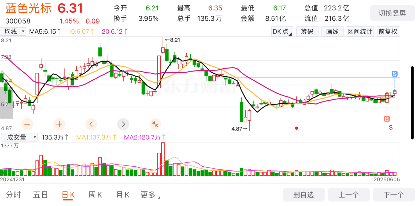Click the 最低 6.17 value
The image size is (418, 206).
pos(279,8)
